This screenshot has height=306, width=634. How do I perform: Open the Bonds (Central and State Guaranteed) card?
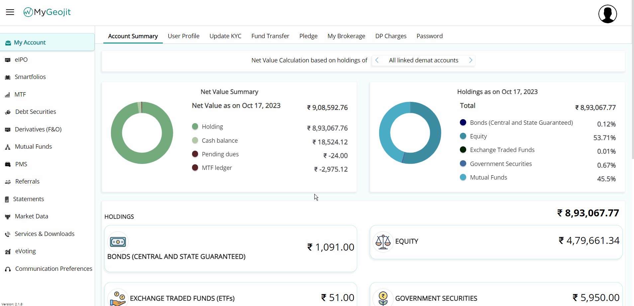[231, 249]
